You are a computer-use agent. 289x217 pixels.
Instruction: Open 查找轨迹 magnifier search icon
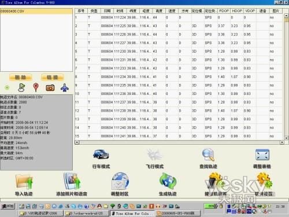pos(208,155)
